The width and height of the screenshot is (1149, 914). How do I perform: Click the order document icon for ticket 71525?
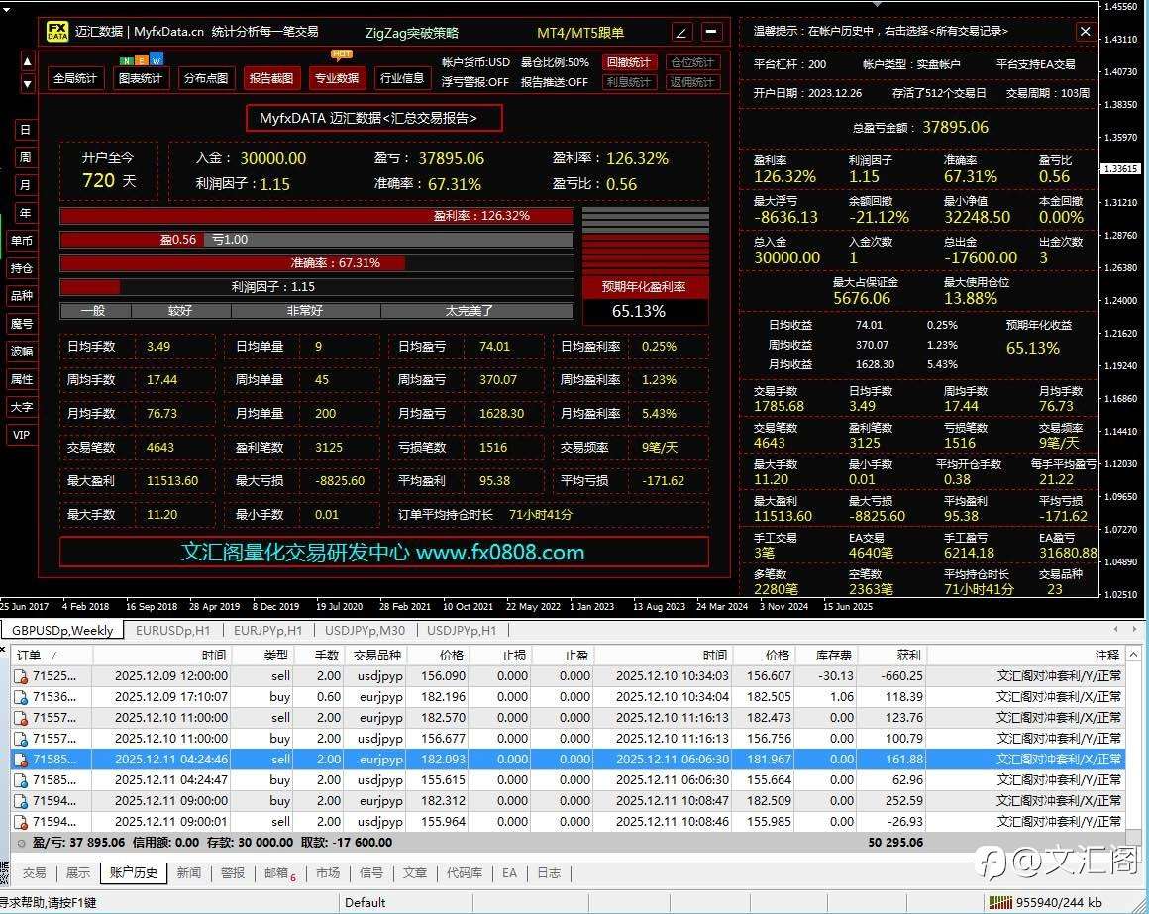click(22, 675)
